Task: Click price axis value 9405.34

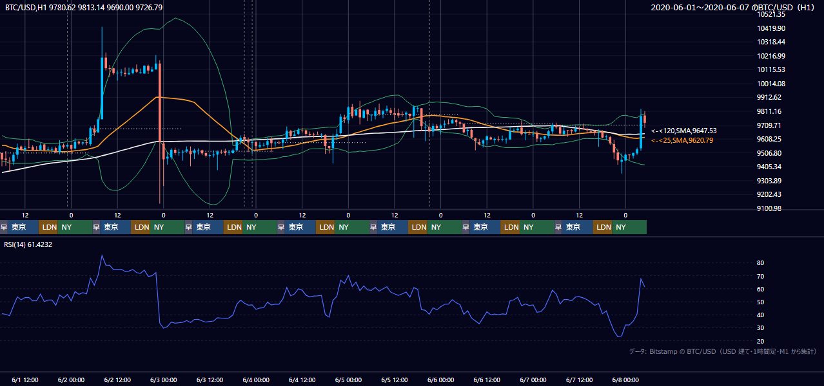Action: click(x=770, y=167)
